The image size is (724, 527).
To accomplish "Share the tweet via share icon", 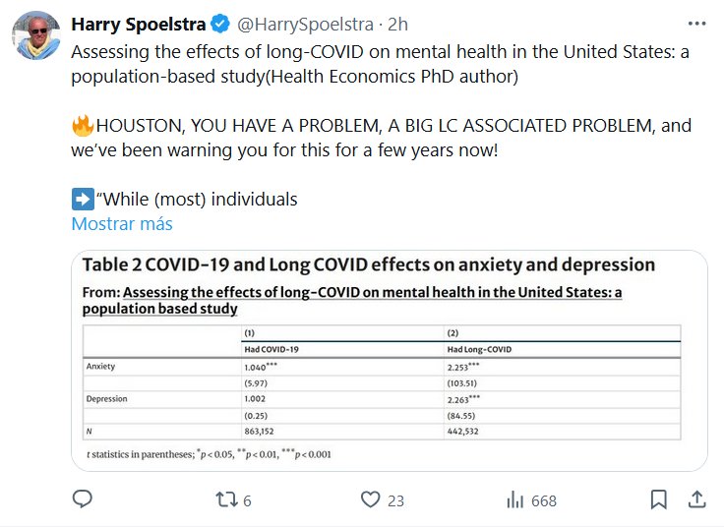I will click(x=695, y=500).
